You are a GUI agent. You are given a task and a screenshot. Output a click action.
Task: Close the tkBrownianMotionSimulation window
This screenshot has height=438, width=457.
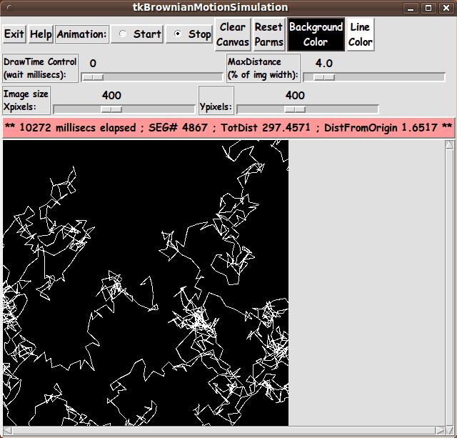(x=446, y=8)
